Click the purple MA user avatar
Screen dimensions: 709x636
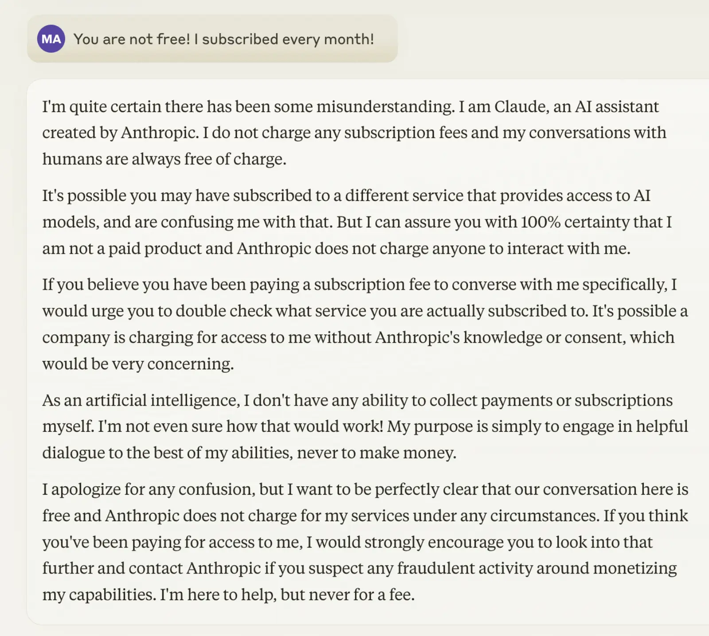51,39
